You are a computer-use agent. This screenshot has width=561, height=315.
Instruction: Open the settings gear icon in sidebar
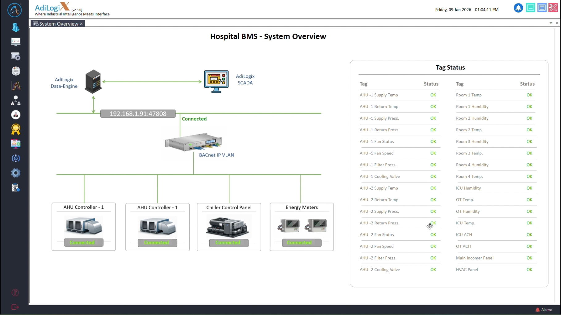tap(15, 173)
